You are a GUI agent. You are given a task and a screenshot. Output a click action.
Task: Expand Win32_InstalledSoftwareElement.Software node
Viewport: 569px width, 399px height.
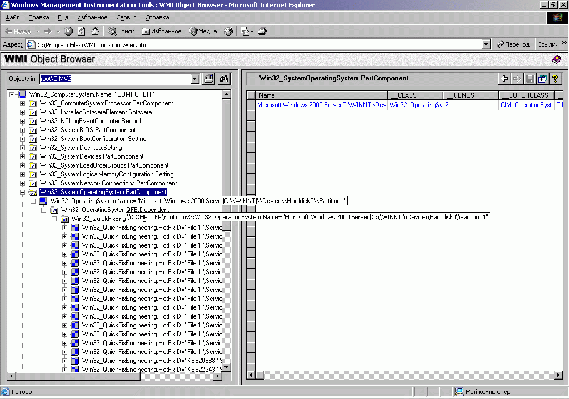pos(22,112)
